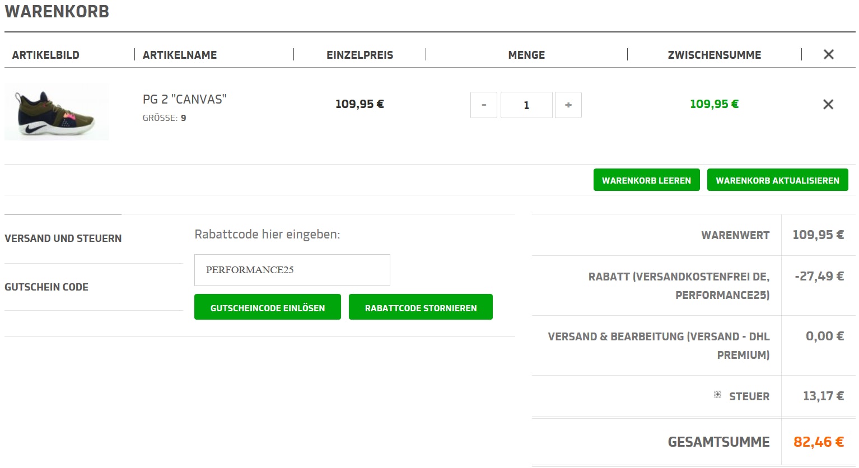This screenshot has width=859, height=468.
Task: Expand the Steuer breakdown plus icon
Action: [x=717, y=395]
